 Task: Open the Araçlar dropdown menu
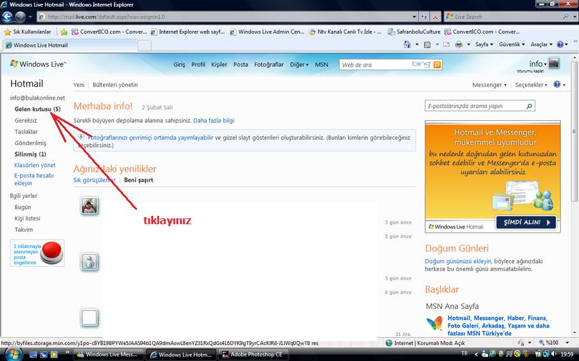541,44
